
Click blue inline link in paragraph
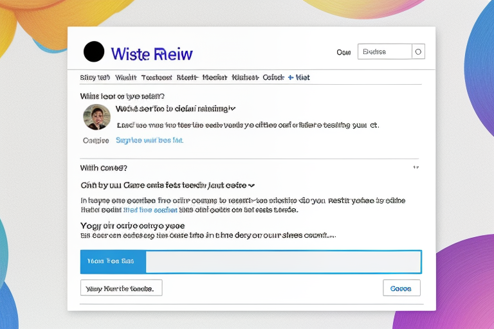pyautogui.click(x=151, y=210)
